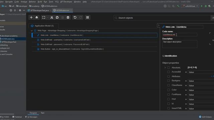Click the Search objects field
This screenshot has width=214, height=120.
coord(162,18)
